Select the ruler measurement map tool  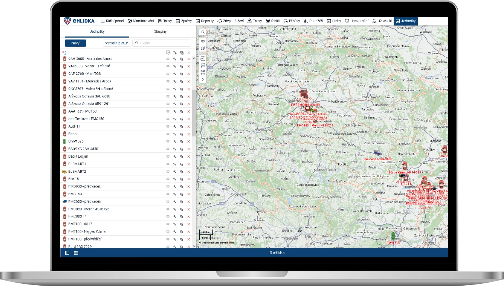click(203, 58)
